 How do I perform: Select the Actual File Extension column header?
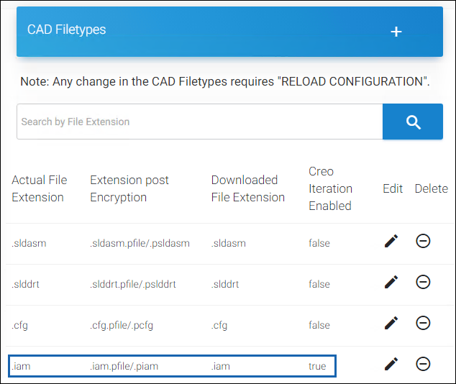(40, 188)
